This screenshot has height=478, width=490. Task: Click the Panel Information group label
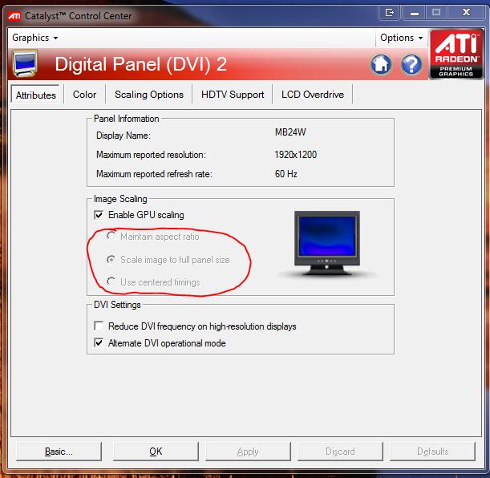click(x=126, y=119)
